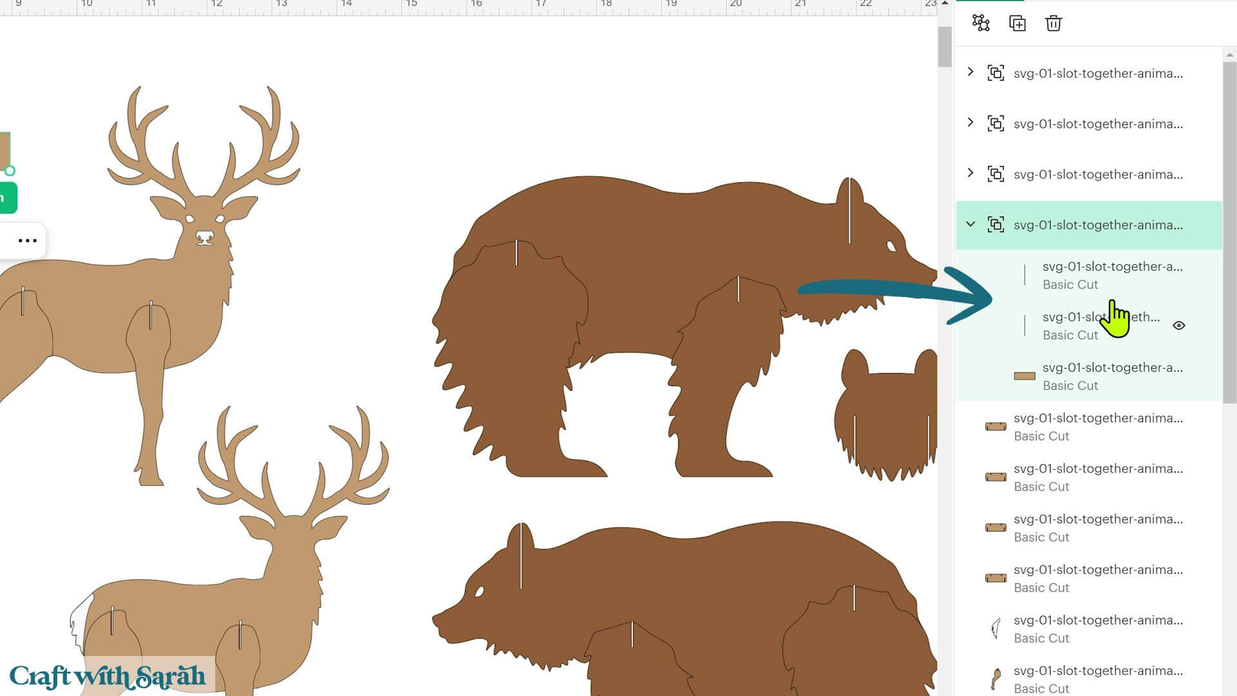
Task: Select the first Basic Cut slot sublayer
Action: pos(1089,275)
